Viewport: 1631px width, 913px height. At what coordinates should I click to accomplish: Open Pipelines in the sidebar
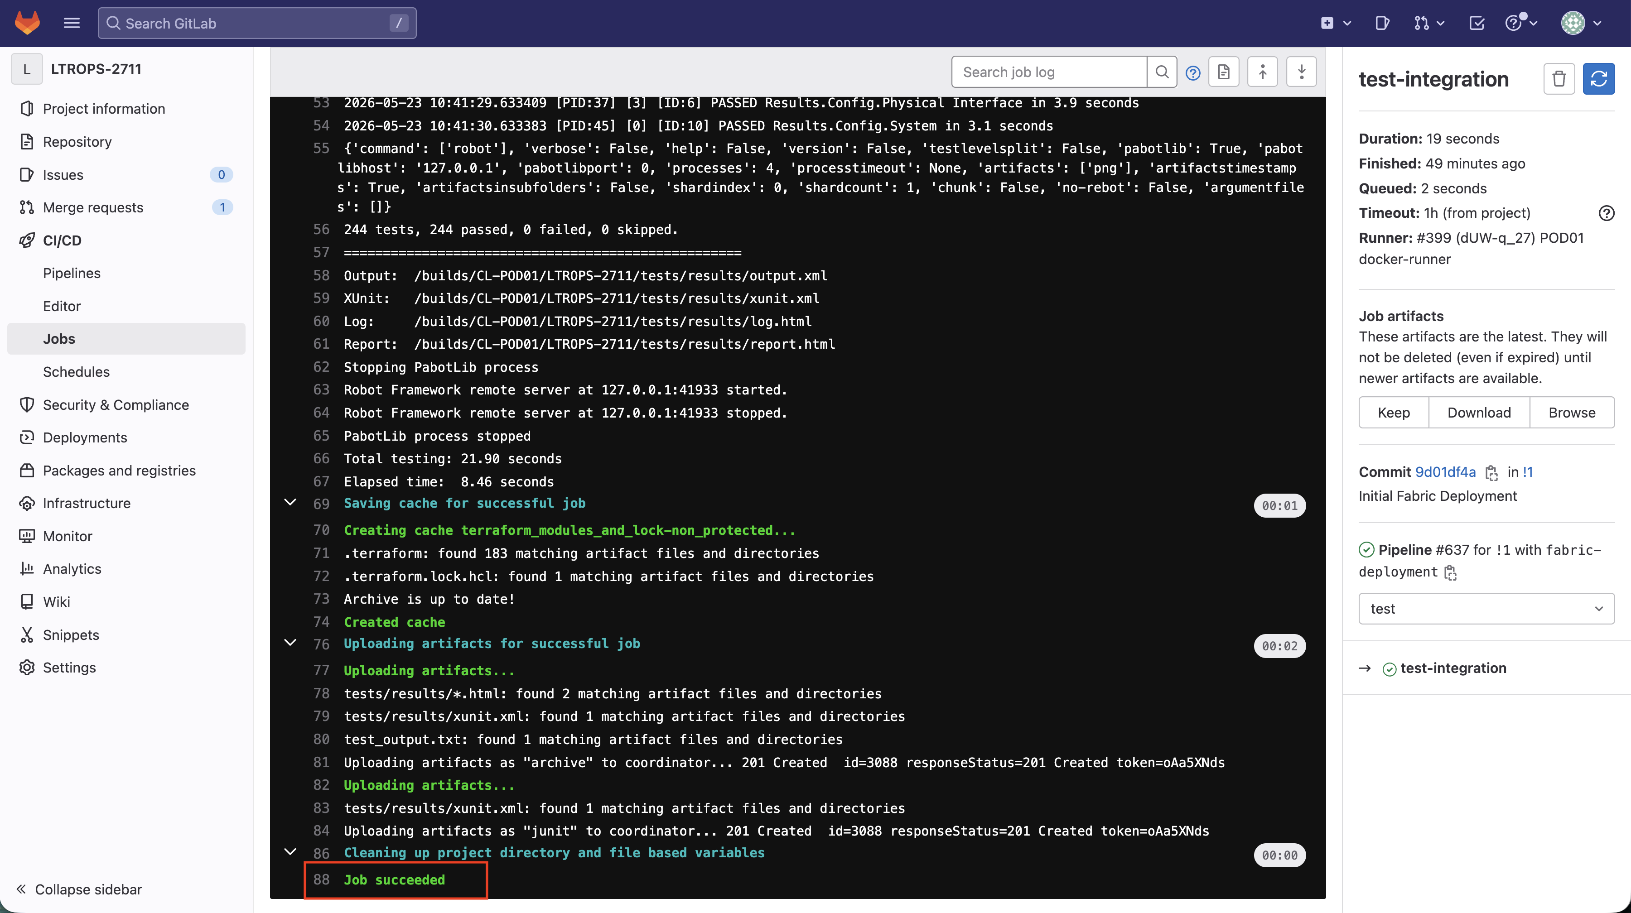click(72, 274)
